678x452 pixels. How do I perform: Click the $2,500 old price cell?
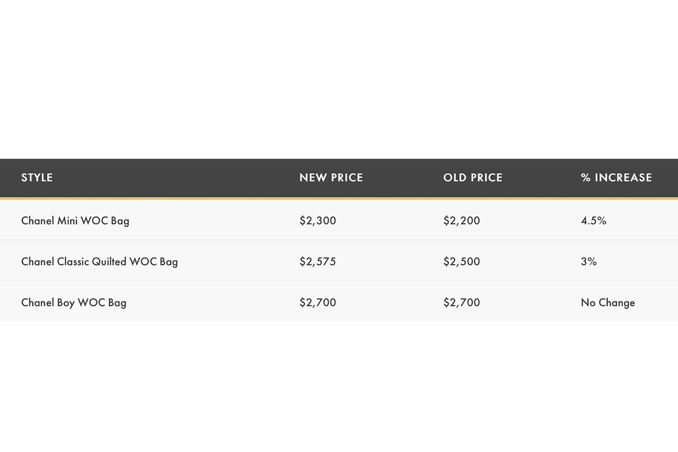click(461, 261)
